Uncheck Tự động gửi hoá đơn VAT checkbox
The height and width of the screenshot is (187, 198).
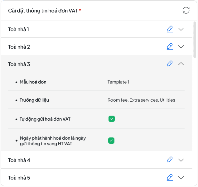coord(112,119)
